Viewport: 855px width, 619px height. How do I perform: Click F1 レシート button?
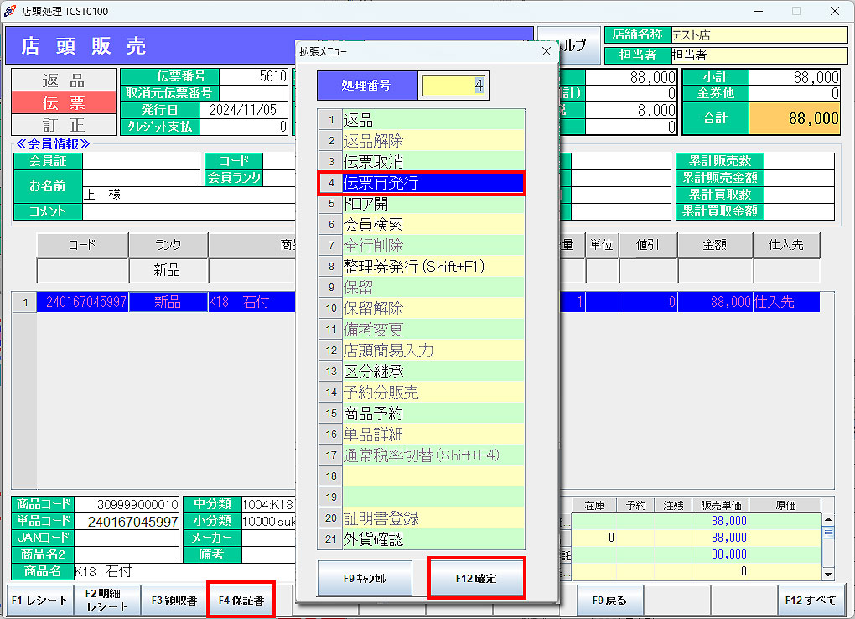click(39, 600)
